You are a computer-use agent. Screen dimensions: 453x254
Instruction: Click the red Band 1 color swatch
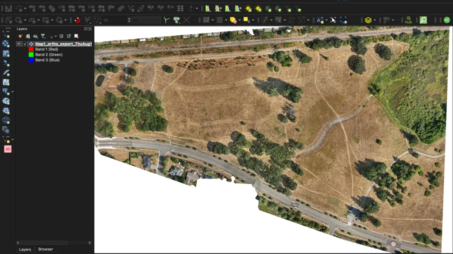tap(31, 49)
